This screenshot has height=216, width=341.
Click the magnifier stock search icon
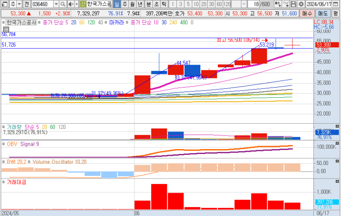(x=63, y=4)
